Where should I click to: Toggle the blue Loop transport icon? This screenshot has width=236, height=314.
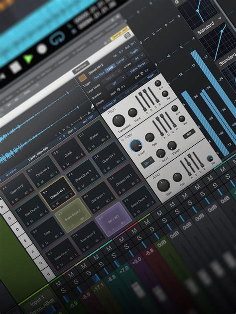click(x=57, y=38)
